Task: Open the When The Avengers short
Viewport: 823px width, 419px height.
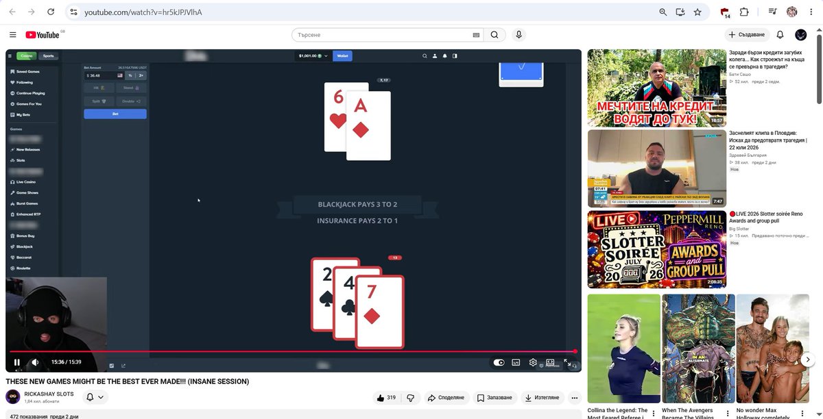Action: coord(698,349)
